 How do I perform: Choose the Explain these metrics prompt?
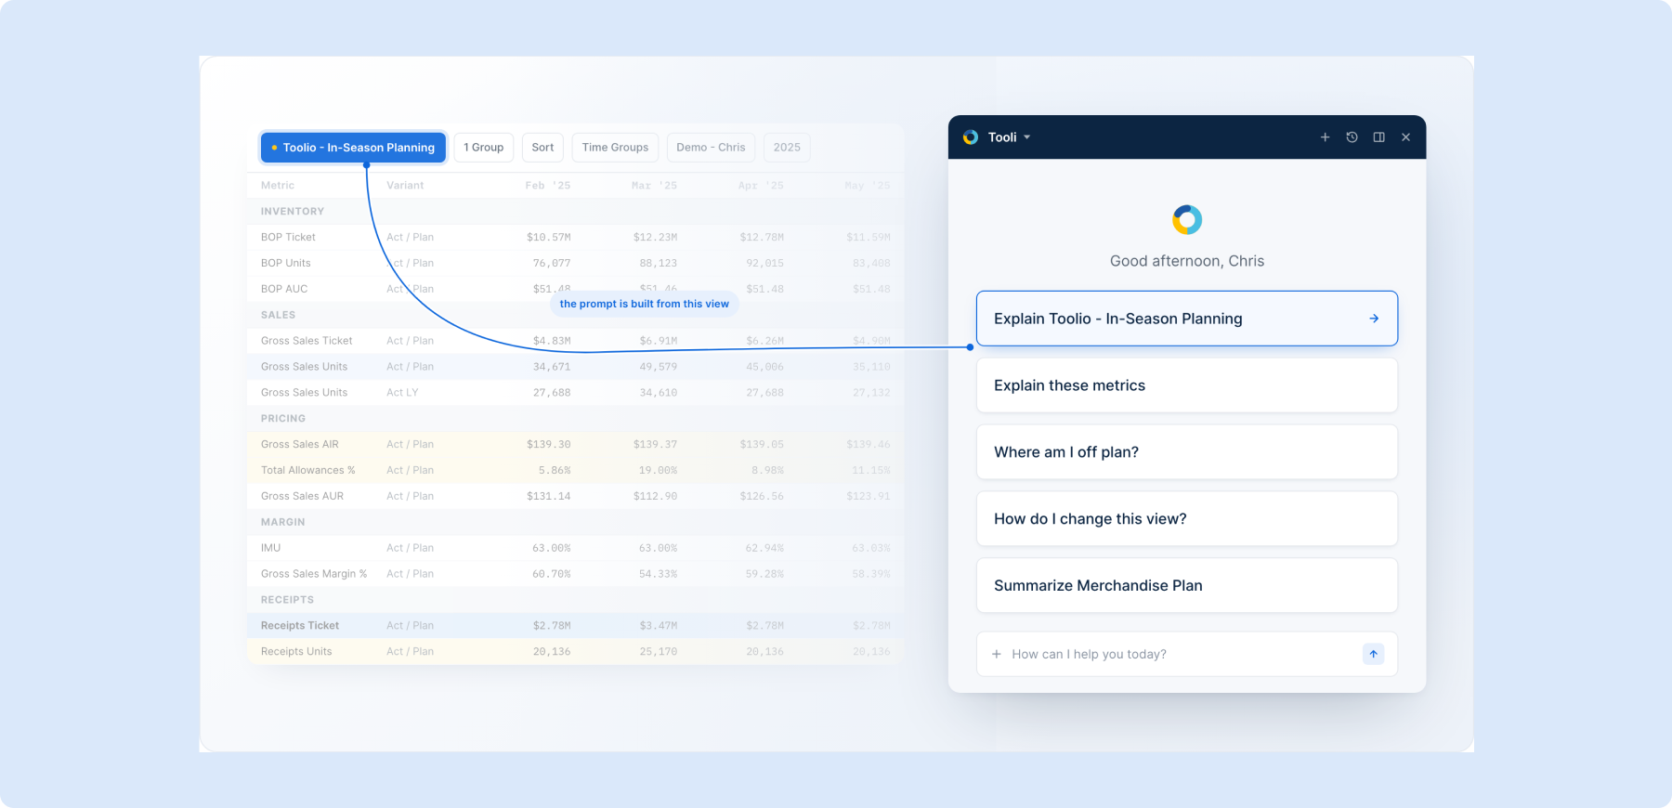tap(1187, 385)
